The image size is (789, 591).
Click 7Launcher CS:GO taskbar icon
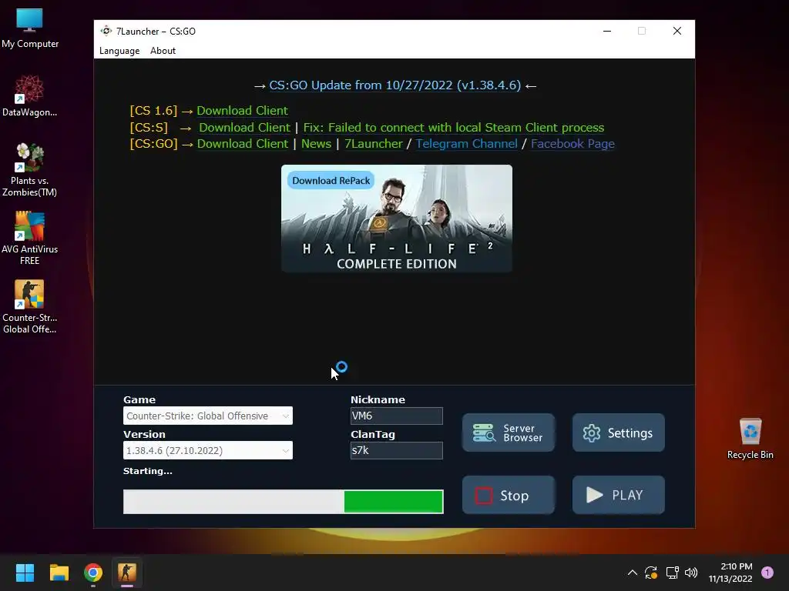coord(127,573)
